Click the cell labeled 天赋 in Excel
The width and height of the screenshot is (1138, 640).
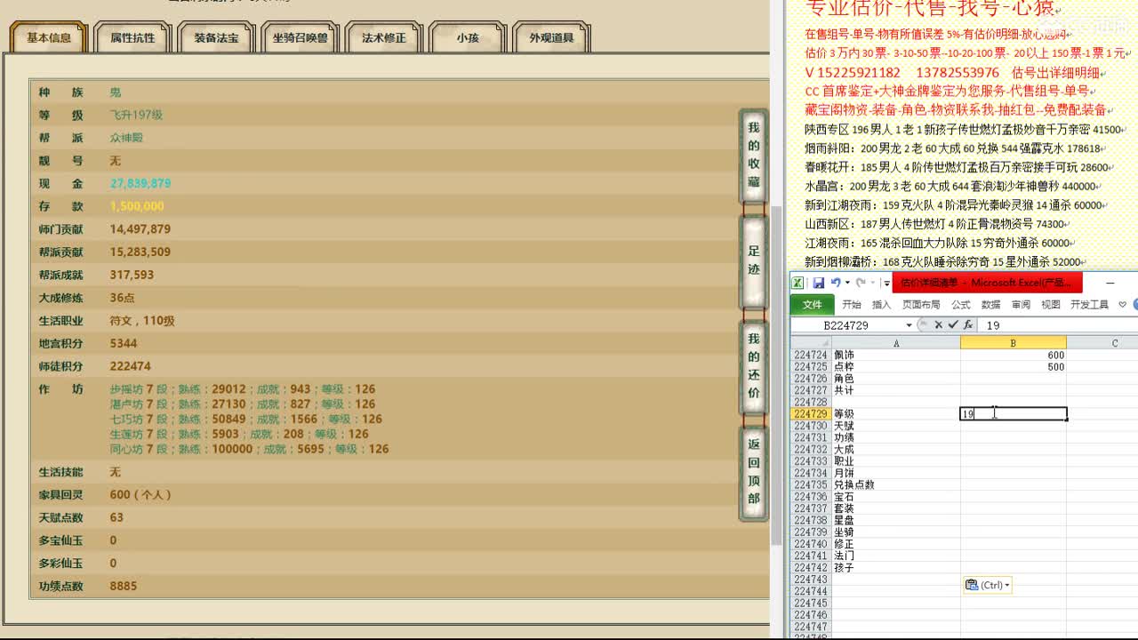pyautogui.click(x=895, y=426)
